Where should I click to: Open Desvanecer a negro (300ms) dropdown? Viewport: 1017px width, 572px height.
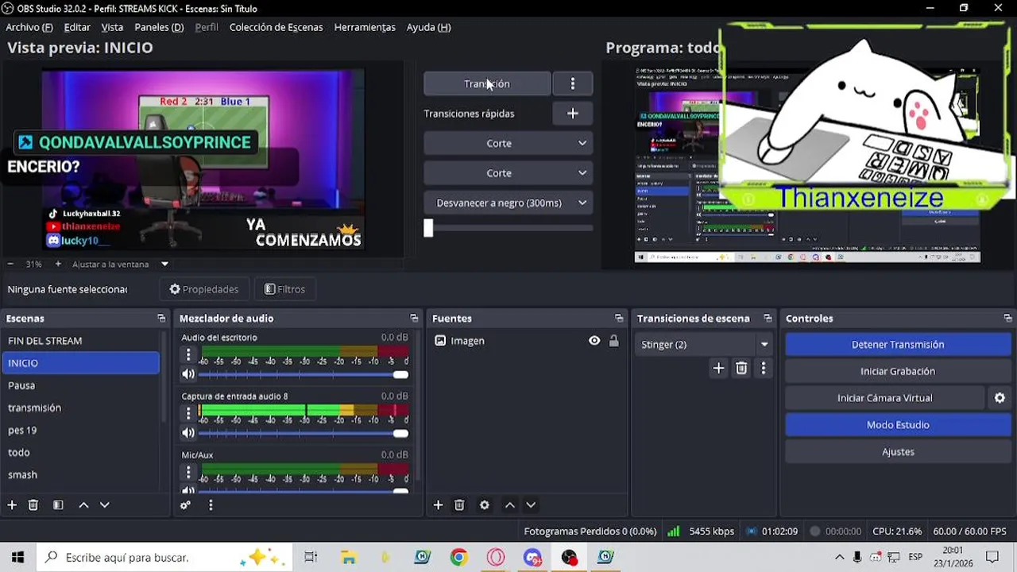(x=508, y=203)
